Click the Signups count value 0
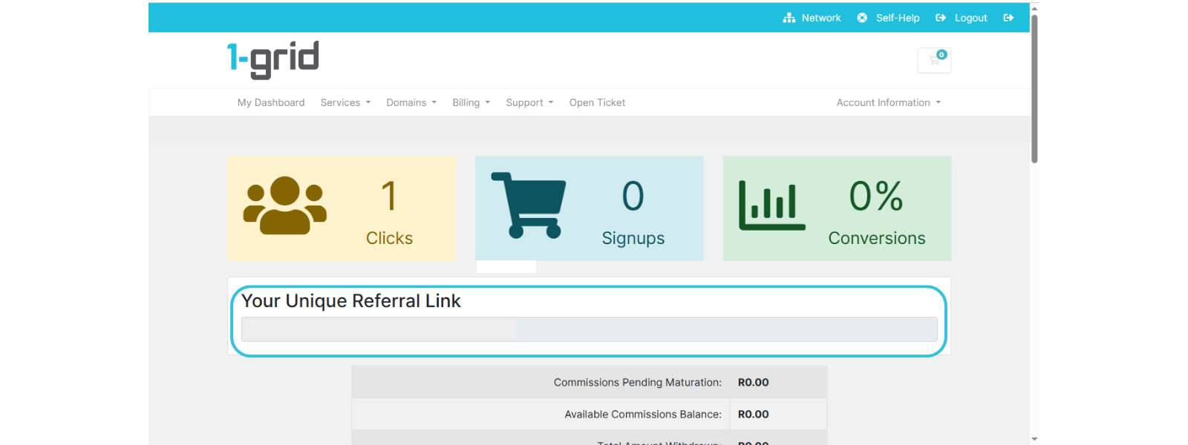1188x445 pixels. coord(633,197)
